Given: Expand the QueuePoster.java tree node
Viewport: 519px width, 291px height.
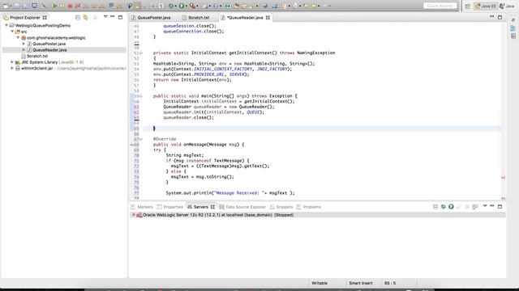Looking at the screenshot, I should tap(24, 44).
